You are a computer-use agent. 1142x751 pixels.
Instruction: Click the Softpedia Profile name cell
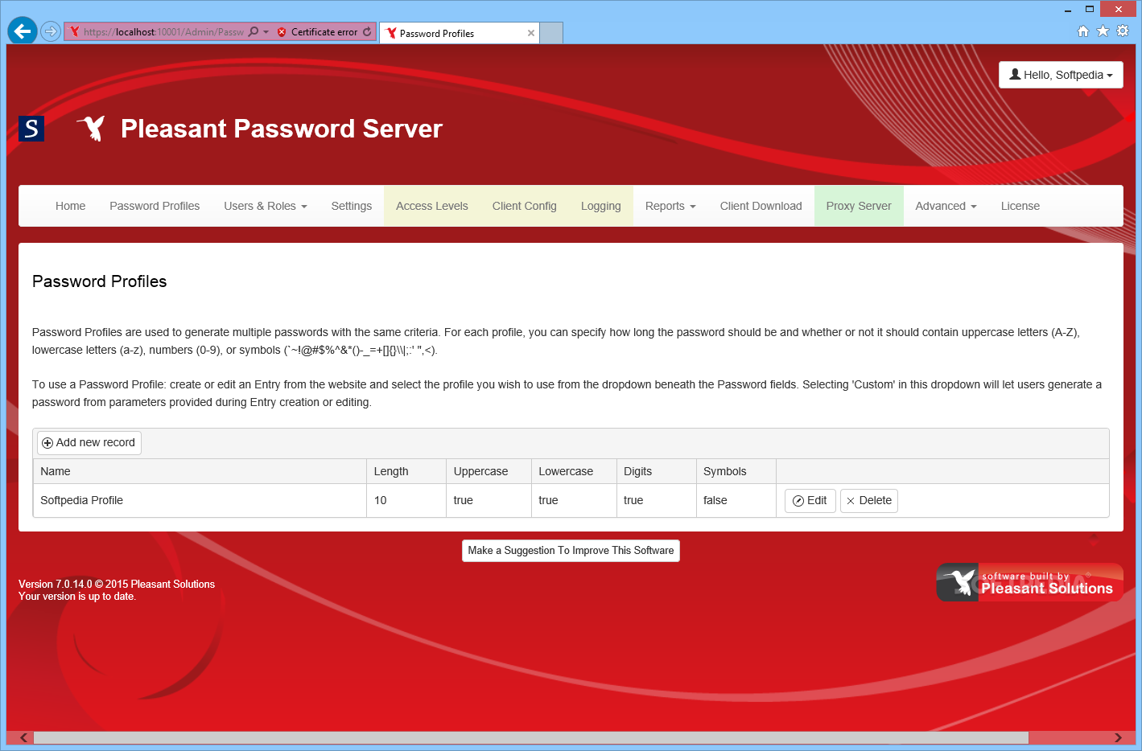coord(200,500)
